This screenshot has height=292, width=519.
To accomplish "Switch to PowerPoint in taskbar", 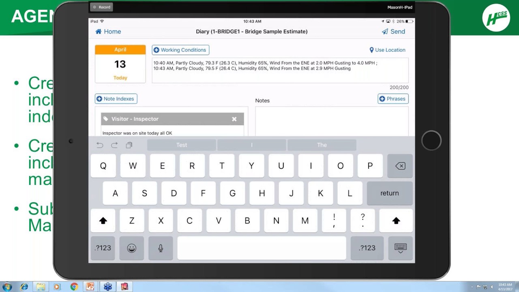I will click(x=90, y=287).
